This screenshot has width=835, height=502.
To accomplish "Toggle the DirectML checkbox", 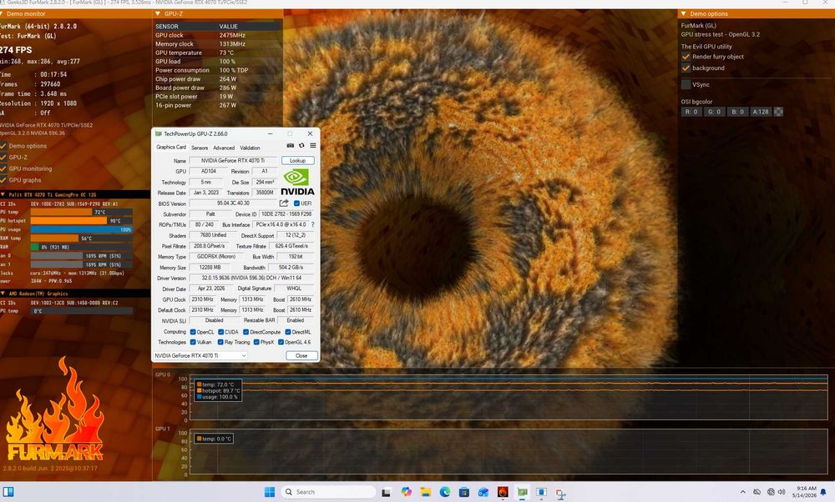I will click(287, 332).
